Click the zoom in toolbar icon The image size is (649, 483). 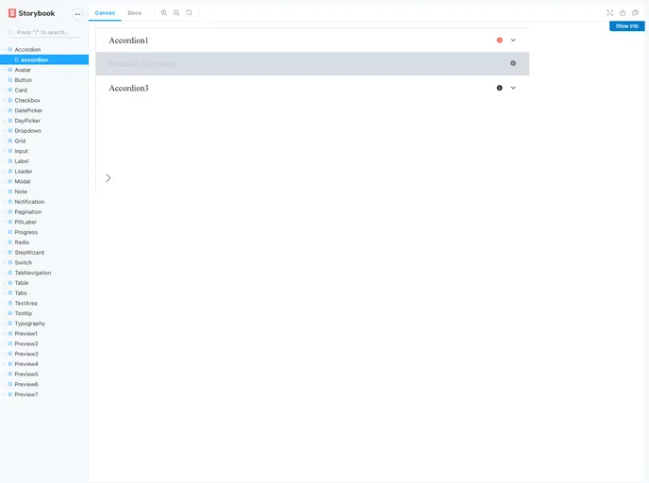coord(164,13)
